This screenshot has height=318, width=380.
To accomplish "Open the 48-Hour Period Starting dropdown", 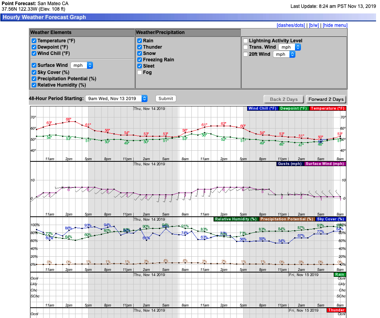I will tap(116, 98).
